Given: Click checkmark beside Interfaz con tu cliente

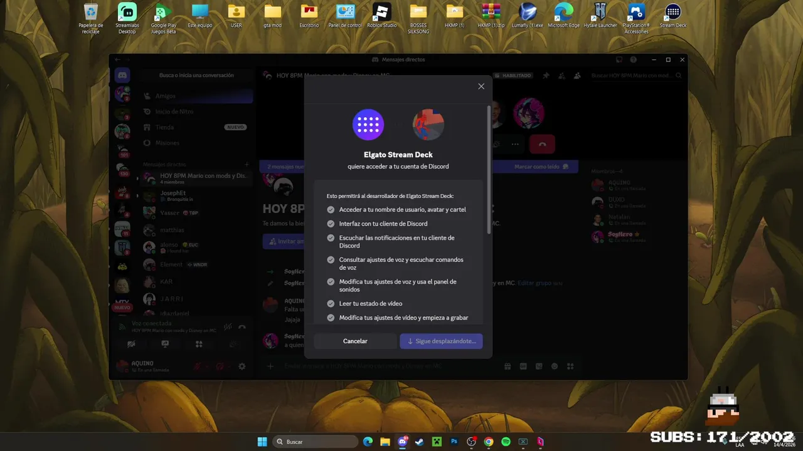Looking at the screenshot, I should [331, 224].
